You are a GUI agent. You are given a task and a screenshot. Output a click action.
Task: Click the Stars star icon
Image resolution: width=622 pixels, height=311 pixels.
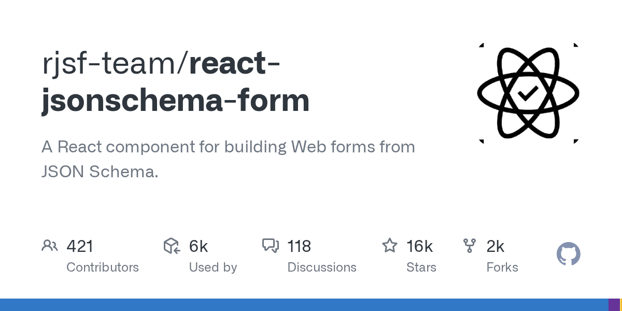point(390,245)
